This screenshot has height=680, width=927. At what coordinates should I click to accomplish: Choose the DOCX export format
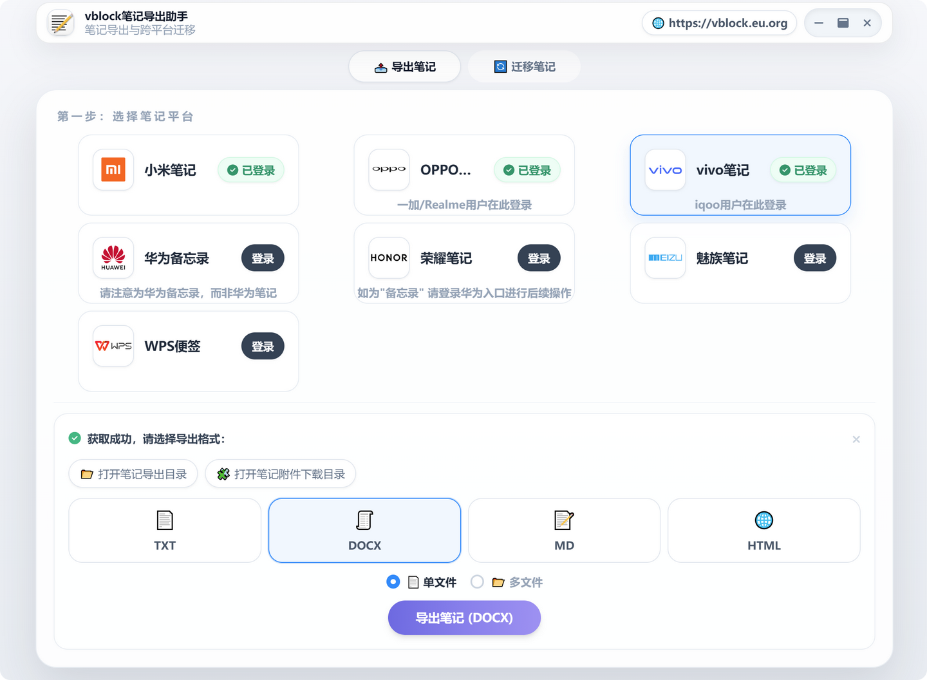364,531
